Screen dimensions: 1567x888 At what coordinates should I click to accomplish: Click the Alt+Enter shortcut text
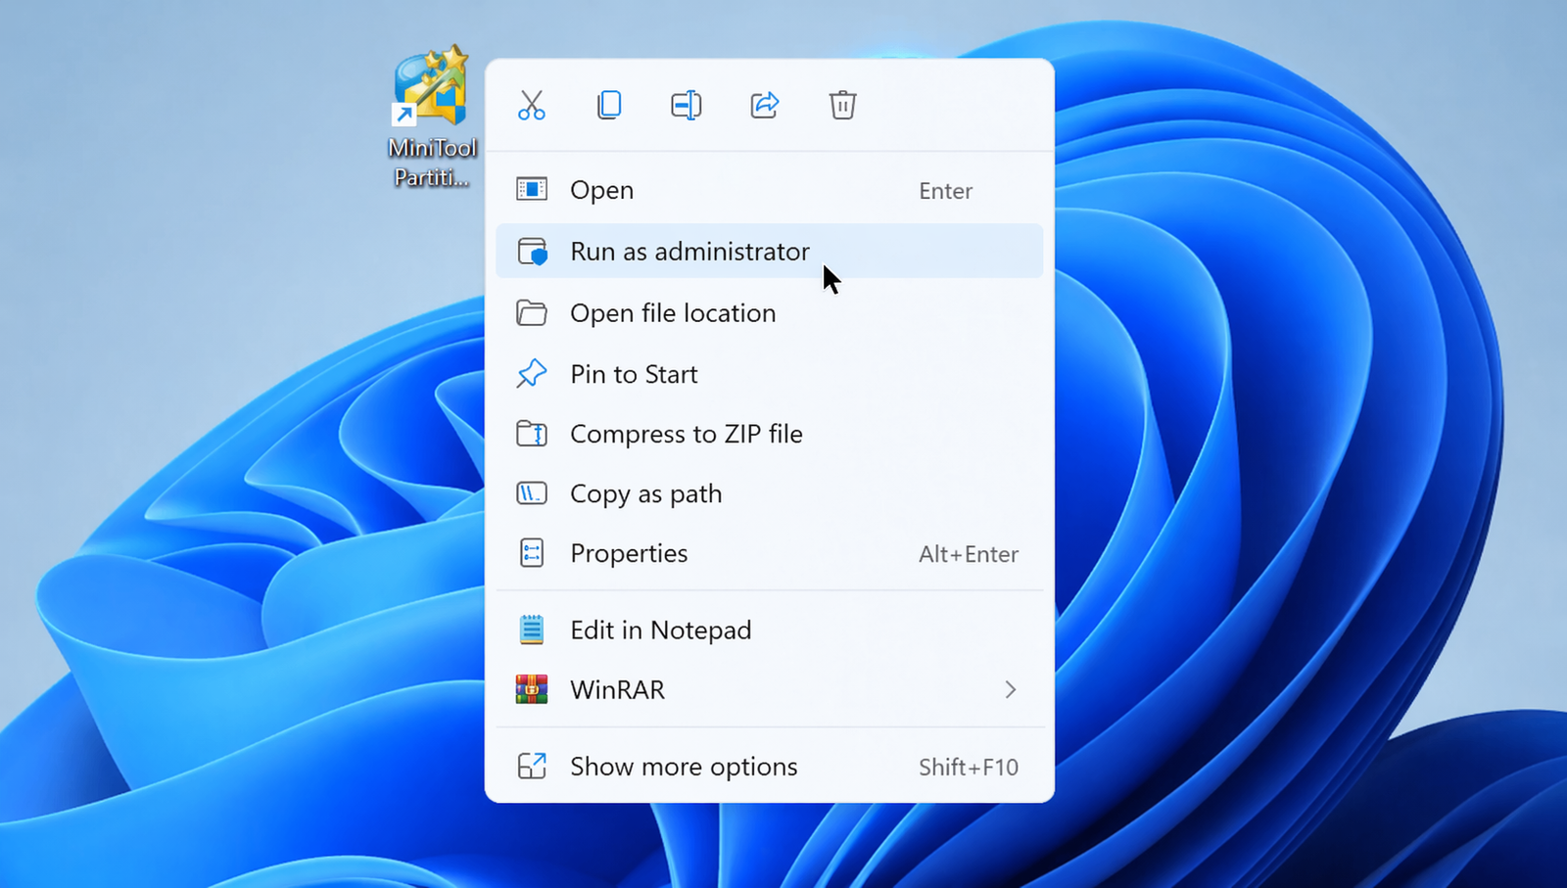coord(969,554)
